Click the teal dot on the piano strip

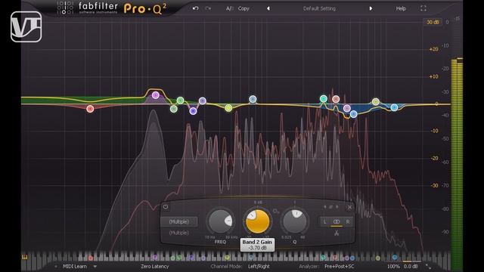[x=323, y=257]
